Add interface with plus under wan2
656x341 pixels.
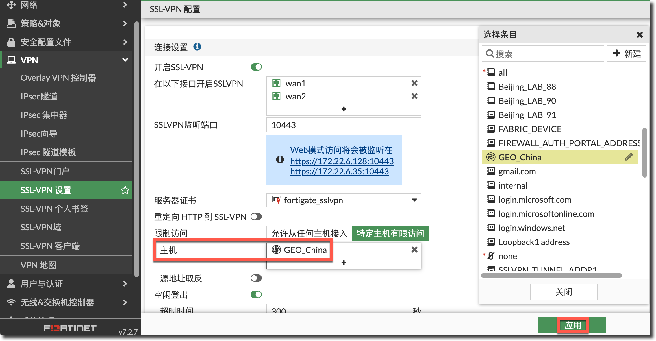(x=344, y=109)
